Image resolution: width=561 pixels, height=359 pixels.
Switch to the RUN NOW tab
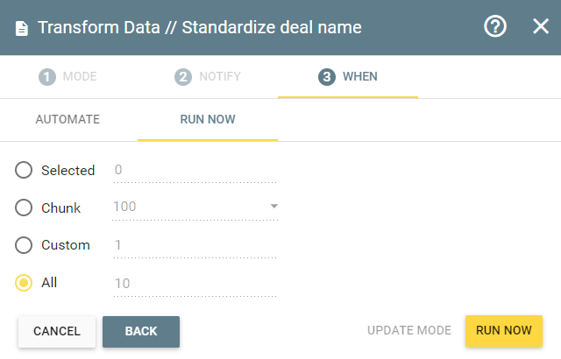[x=208, y=119]
